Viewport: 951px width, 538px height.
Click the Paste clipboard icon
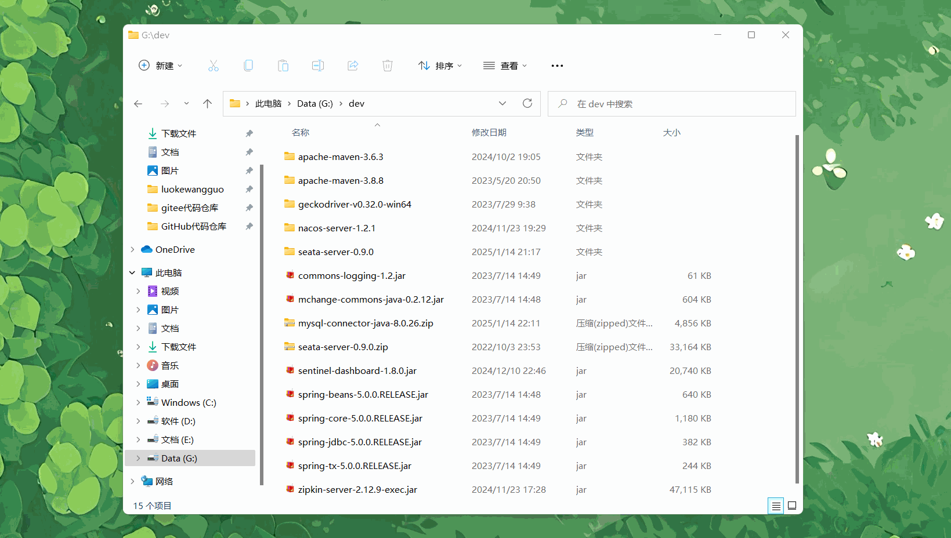pos(283,66)
